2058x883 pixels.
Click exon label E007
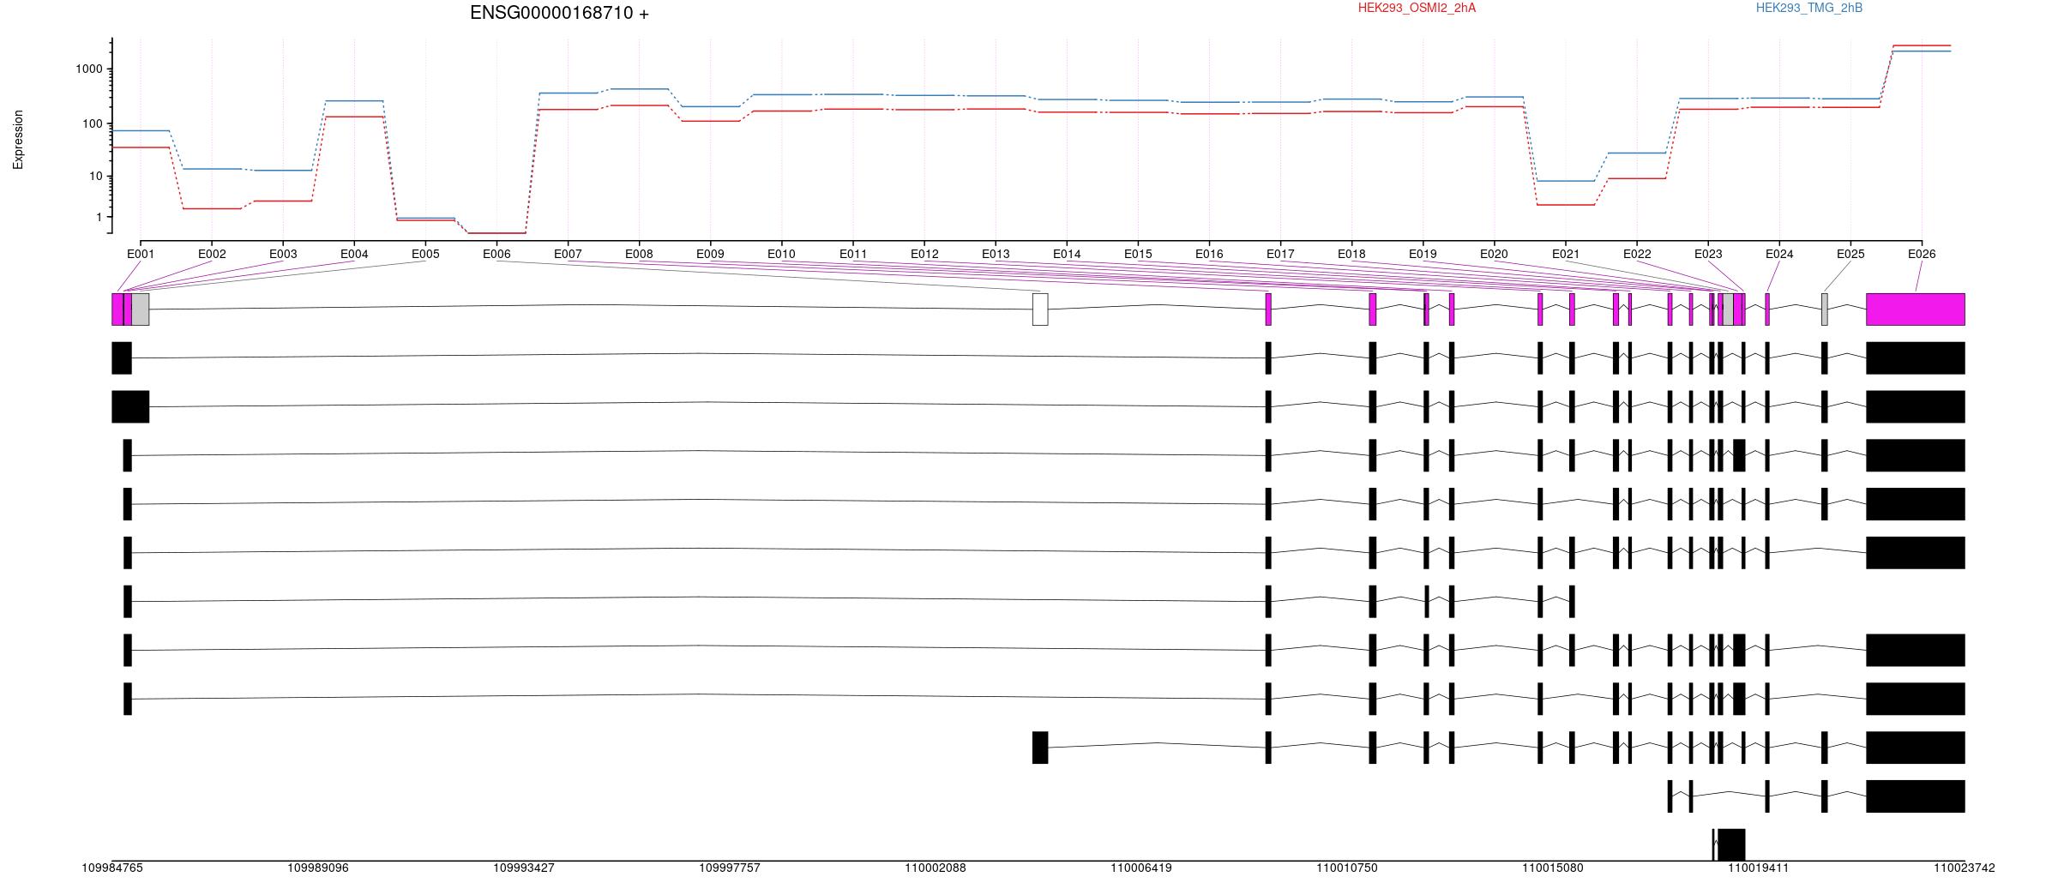click(568, 254)
